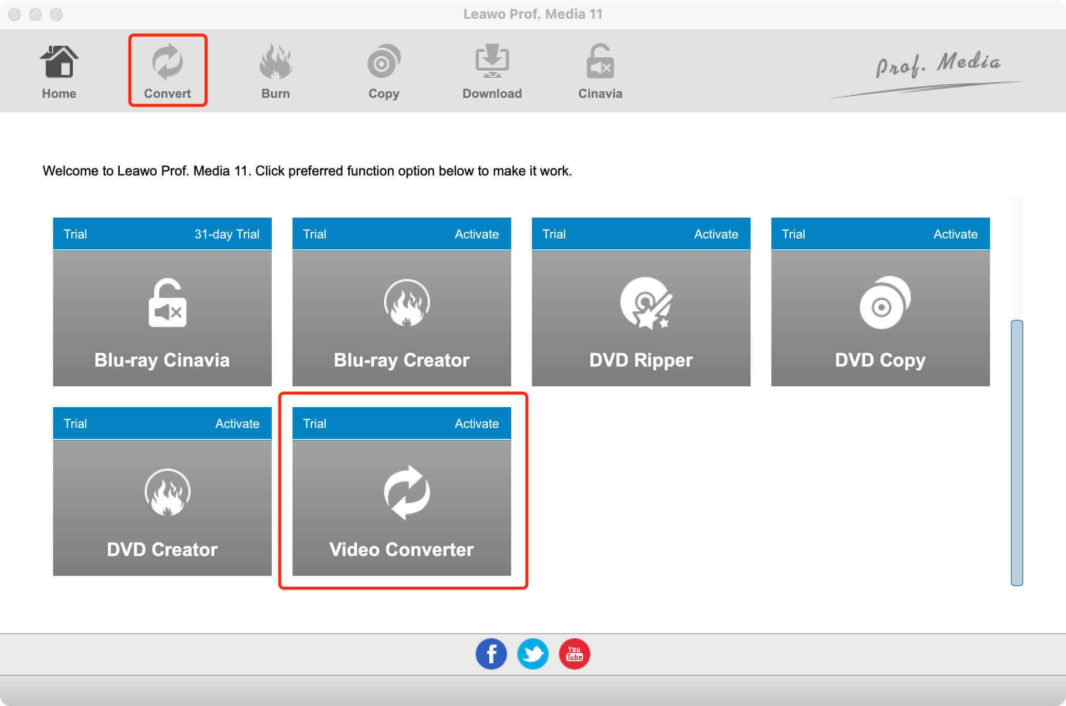Click Activate on the DVD Ripper tile
Image resolution: width=1066 pixels, height=706 pixels.
tap(716, 234)
